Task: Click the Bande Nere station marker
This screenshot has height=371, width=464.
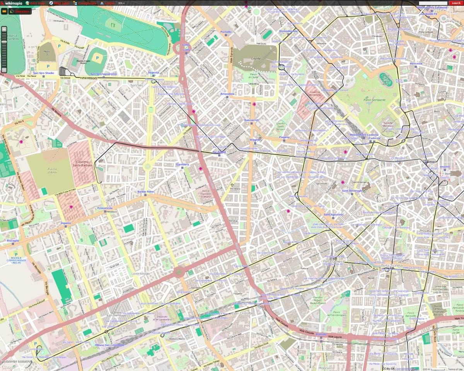Action: tap(145, 195)
